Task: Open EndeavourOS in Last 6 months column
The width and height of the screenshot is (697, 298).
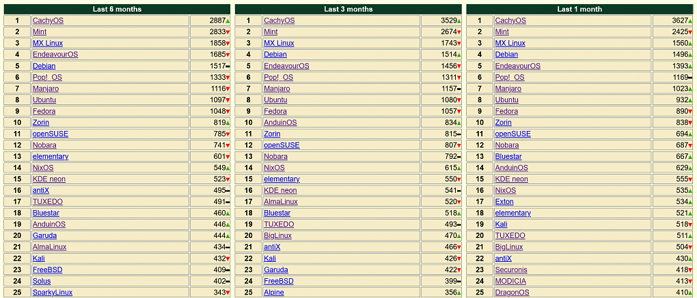Action: (x=55, y=55)
